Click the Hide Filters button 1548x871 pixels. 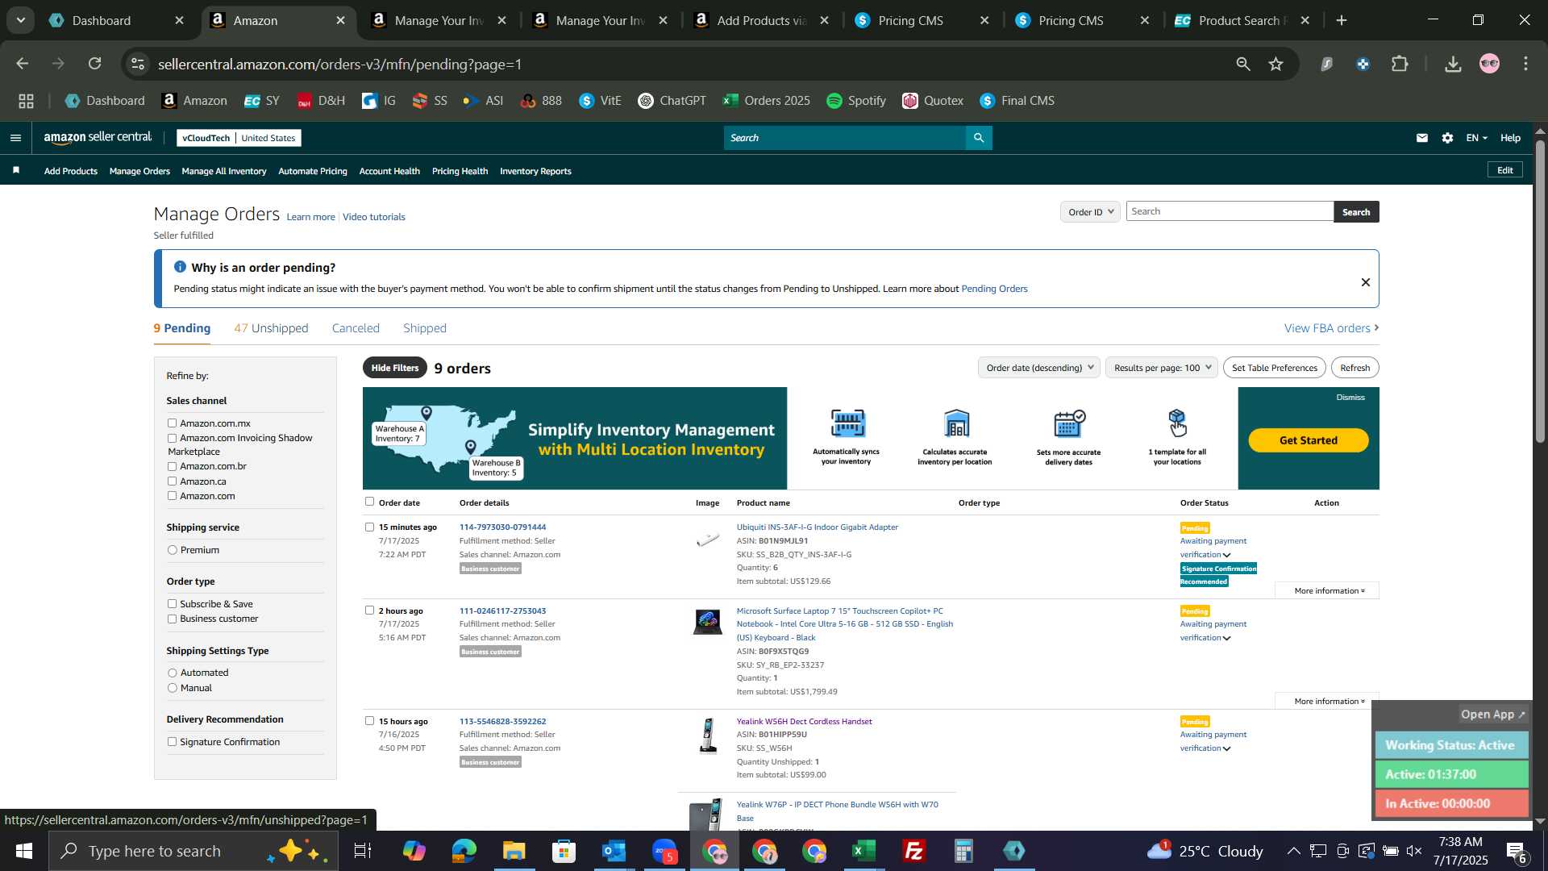[x=395, y=368]
